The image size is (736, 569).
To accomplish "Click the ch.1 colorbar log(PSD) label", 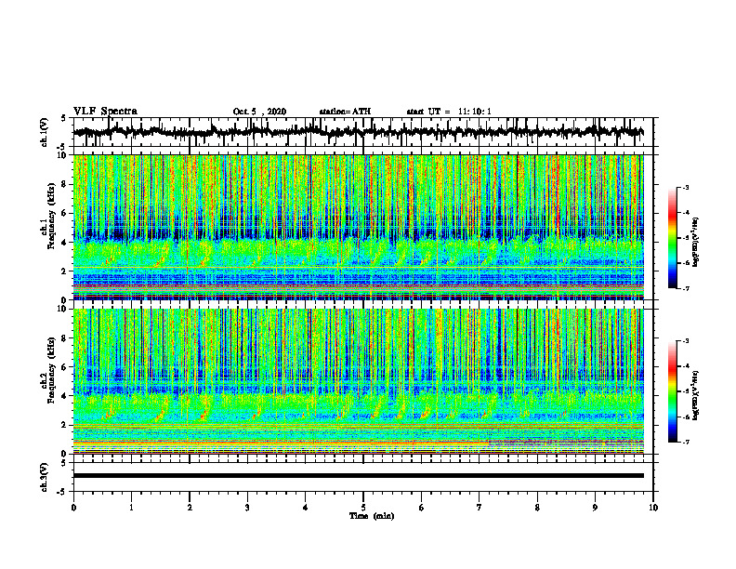I will click(x=696, y=243).
